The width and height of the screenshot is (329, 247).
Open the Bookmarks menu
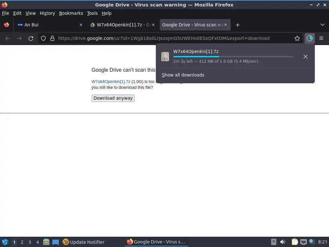71,13
